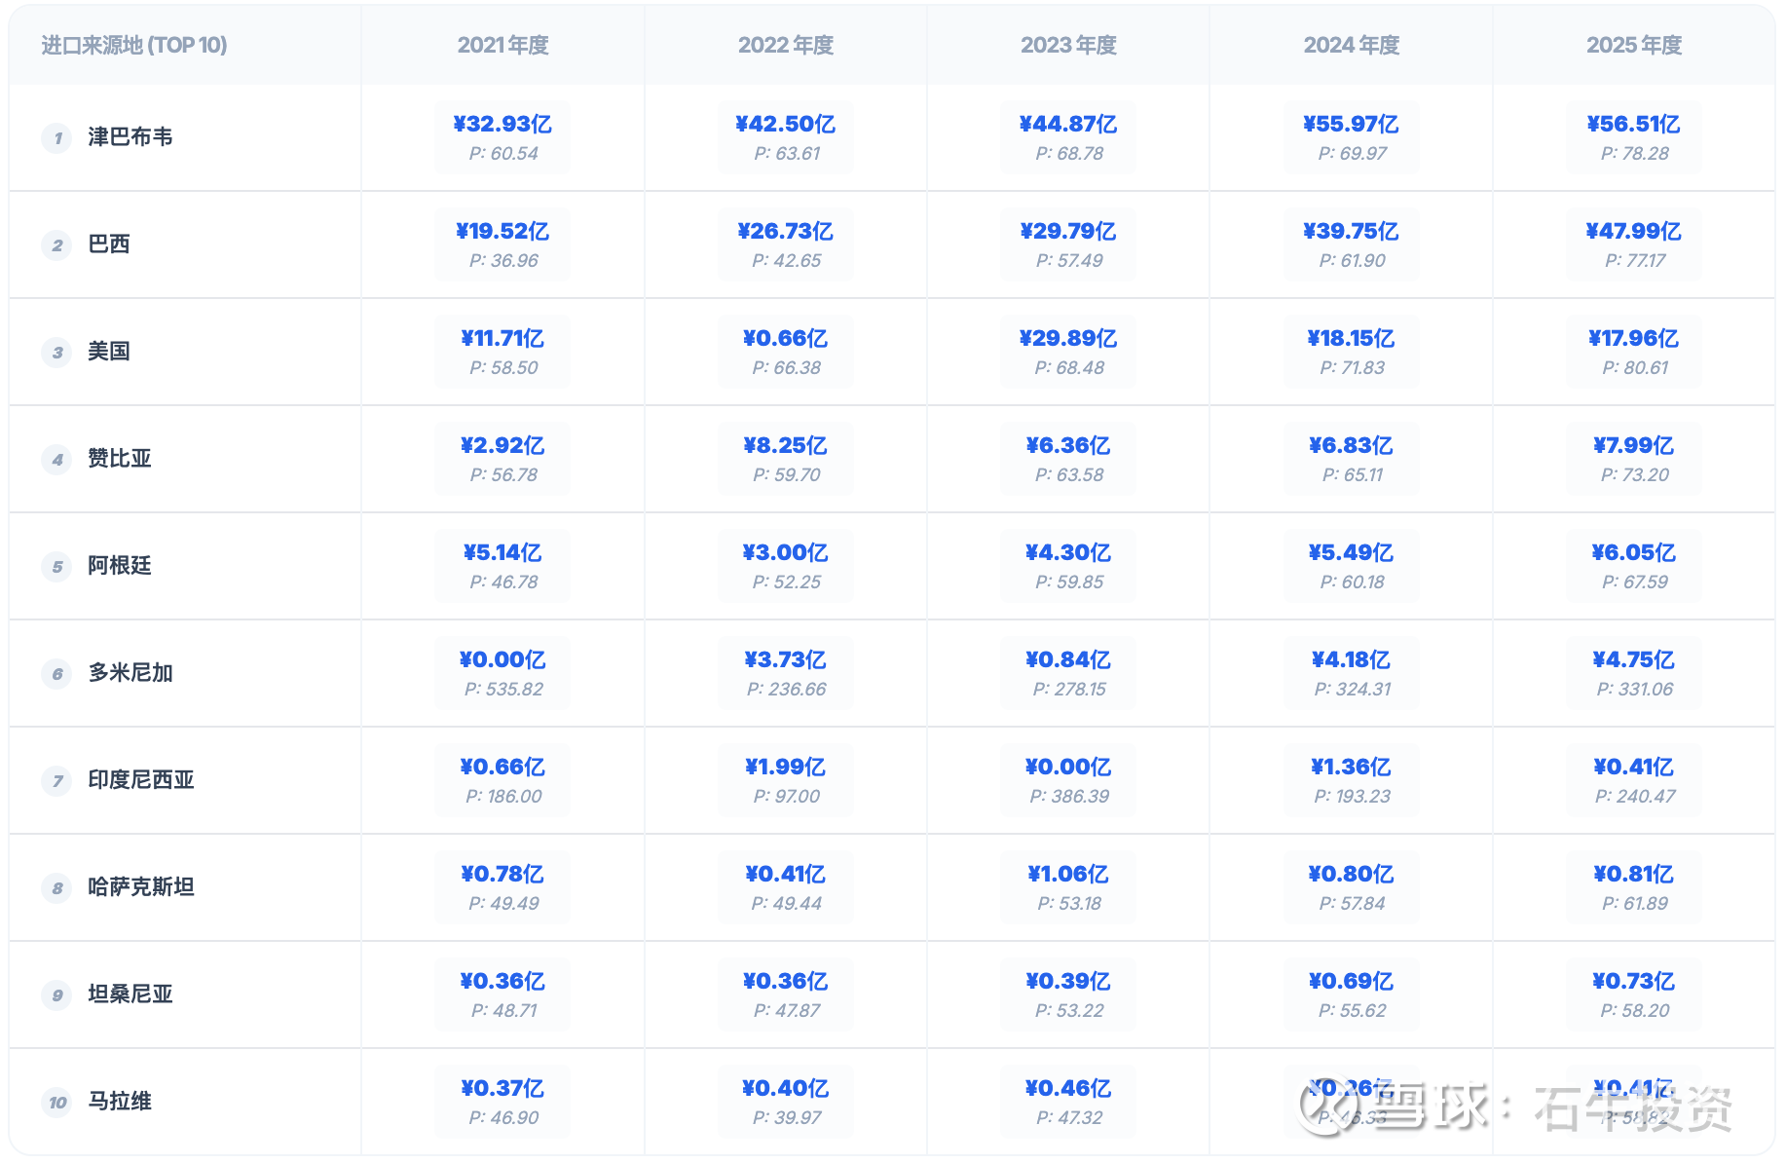
Task: Select the ¥47.99亿 cell for 巴西 2025
Action: tap(1634, 232)
